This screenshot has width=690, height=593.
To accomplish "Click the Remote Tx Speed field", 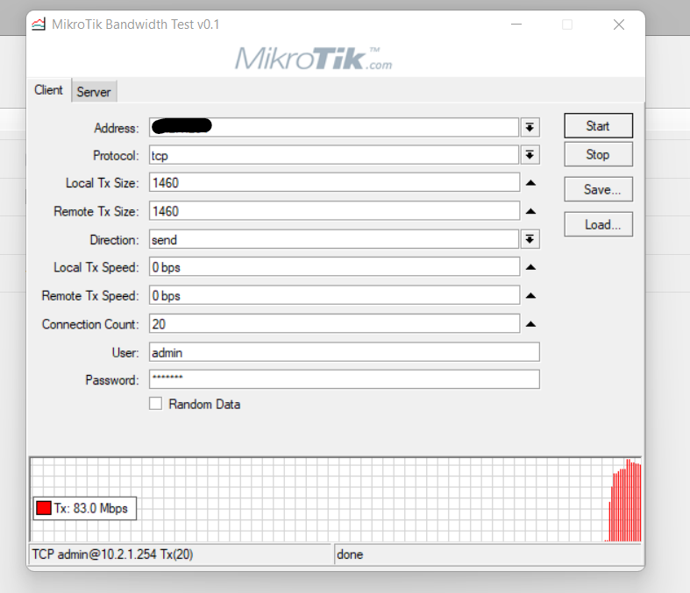I will point(334,295).
